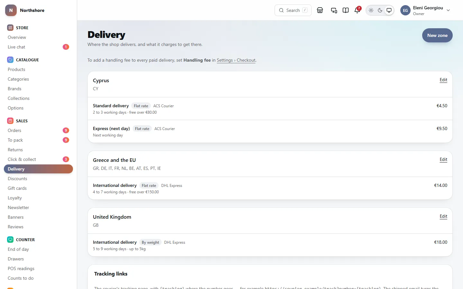This screenshot has height=289, width=463.
Task: Click the Counter section icon in the sidebar
Action: tap(10, 240)
